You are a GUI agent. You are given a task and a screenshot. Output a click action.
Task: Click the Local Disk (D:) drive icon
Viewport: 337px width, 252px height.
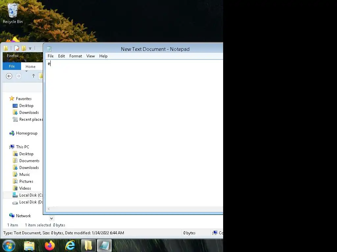click(x=15, y=202)
